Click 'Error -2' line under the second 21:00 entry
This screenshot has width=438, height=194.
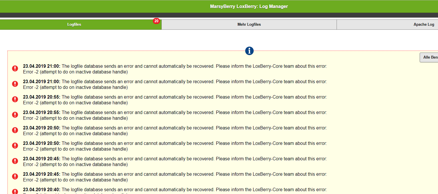75,87
